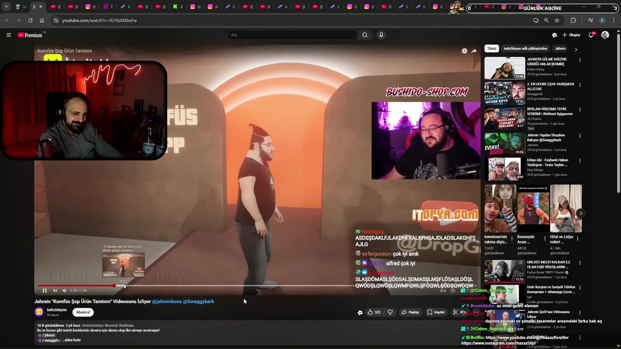Open twitchleyen channel name link
This screenshot has width=621, height=349.
point(57,310)
